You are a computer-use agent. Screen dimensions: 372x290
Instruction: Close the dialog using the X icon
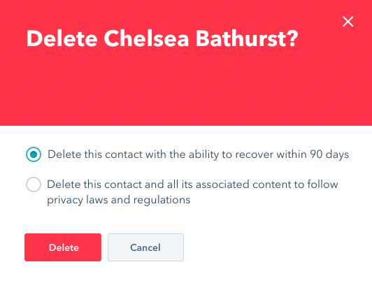348,22
